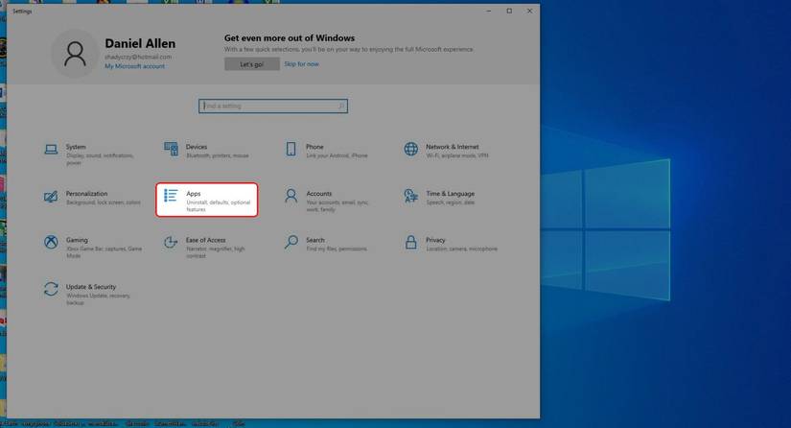Select the Accounts category label
This screenshot has width=791, height=428.
pyautogui.click(x=319, y=193)
